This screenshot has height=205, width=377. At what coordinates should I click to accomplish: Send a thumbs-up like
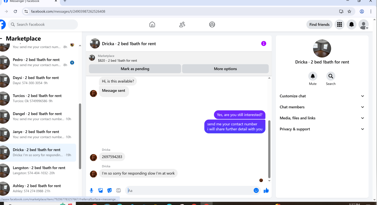[x=266, y=190]
